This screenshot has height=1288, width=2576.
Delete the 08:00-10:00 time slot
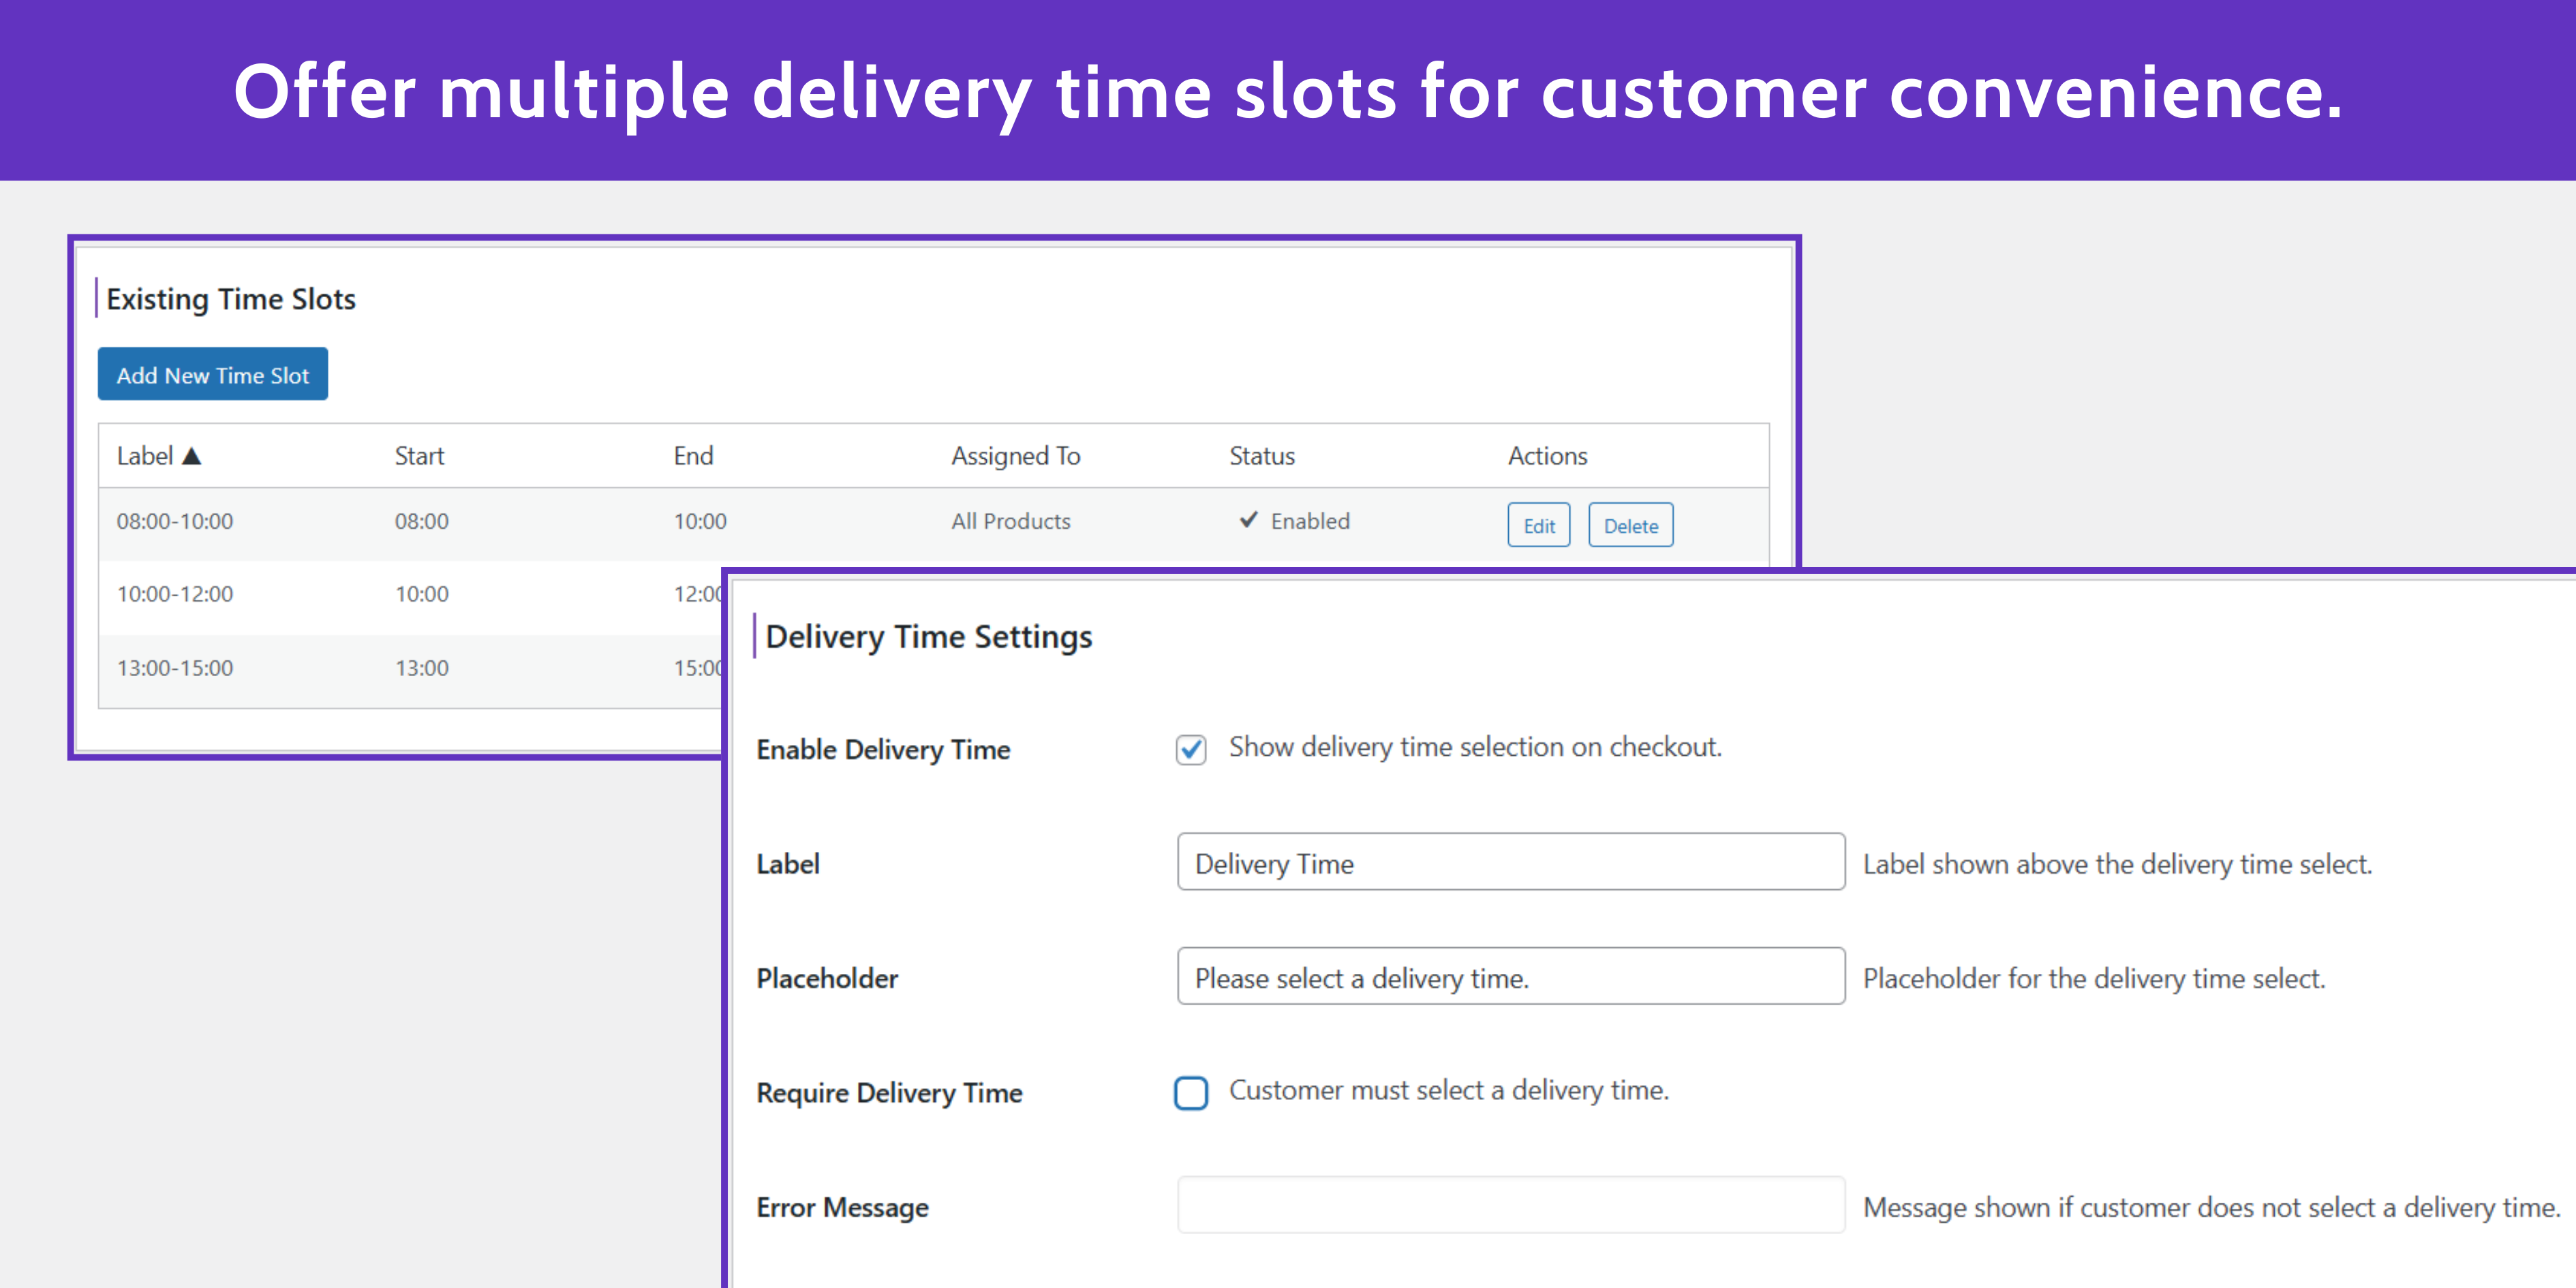[x=1630, y=524]
